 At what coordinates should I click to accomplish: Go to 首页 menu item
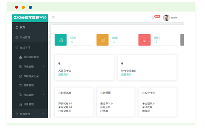pyautogui.click(x=22, y=27)
